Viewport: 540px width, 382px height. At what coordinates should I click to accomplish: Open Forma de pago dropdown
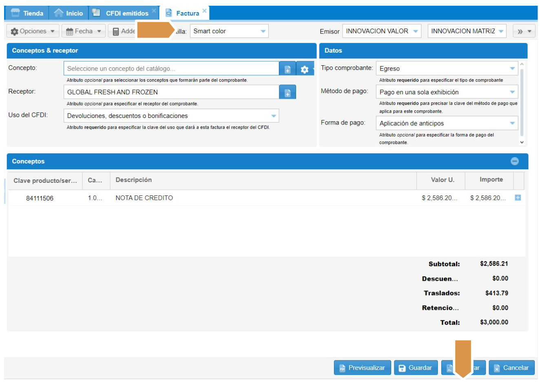(x=512, y=123)
